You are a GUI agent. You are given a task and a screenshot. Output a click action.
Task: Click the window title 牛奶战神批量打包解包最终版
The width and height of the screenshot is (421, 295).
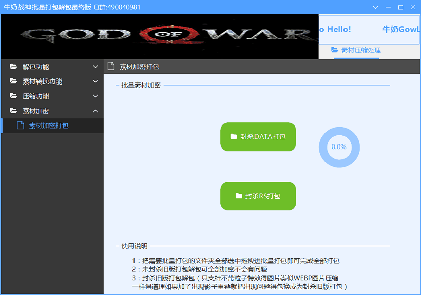click(48, 7)
